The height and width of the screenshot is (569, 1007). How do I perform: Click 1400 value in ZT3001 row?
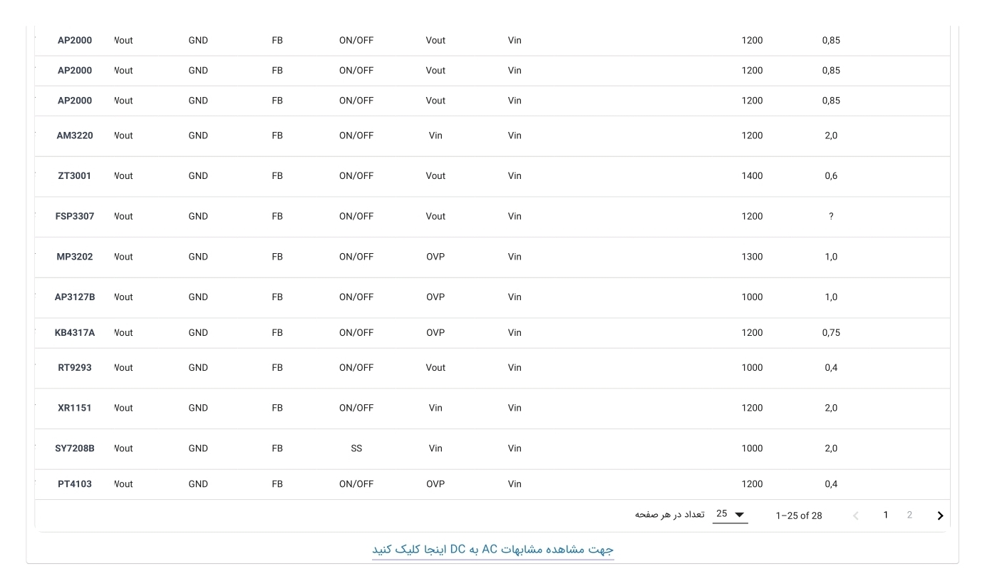752,176
